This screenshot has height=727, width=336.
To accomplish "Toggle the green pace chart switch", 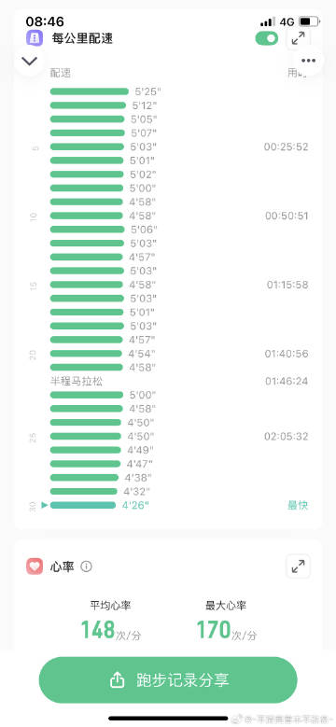I will 267,38.
